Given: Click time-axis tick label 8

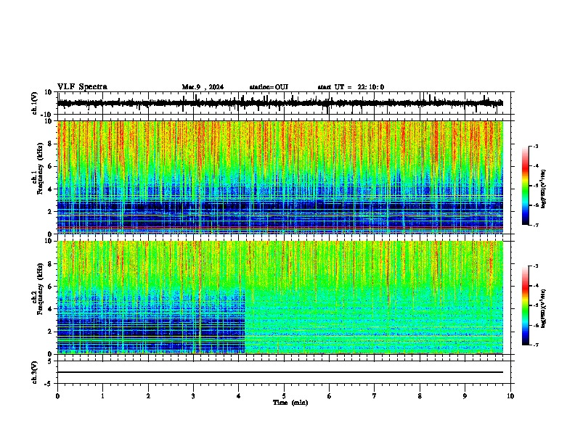Looking at the screenshot, I should (420, 396).
